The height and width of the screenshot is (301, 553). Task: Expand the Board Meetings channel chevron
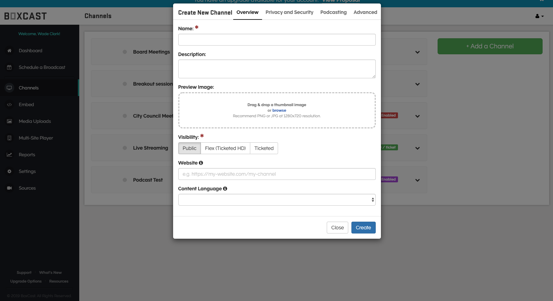(417, 52)
